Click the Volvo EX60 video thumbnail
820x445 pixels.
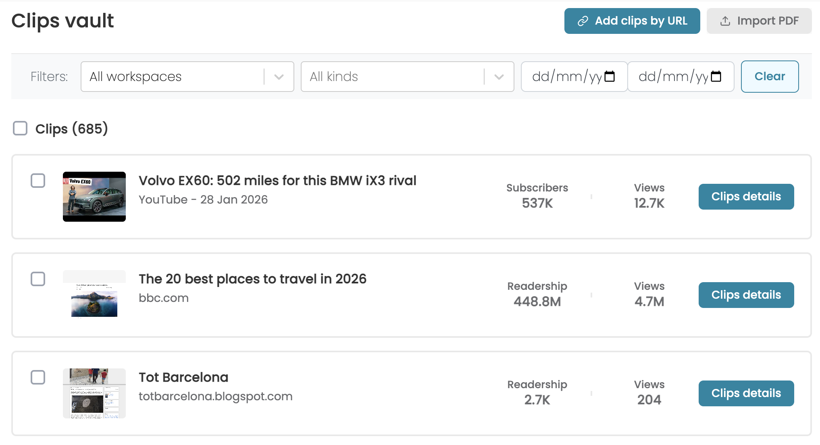point(94,197)
